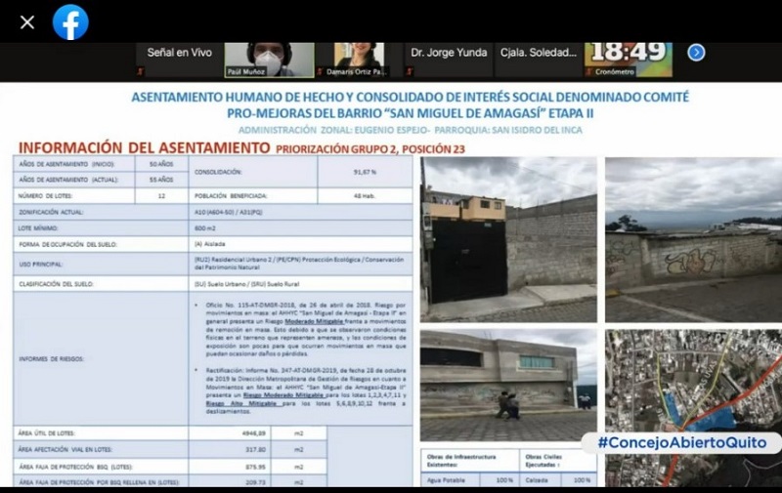Click the 'INFORMES DE RIESGOS' label

[52, 359]
